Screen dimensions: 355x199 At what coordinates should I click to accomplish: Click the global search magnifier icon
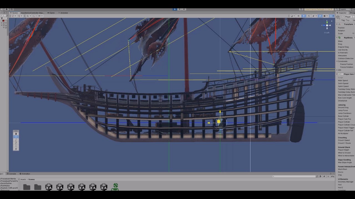click(x=337, y=9)
